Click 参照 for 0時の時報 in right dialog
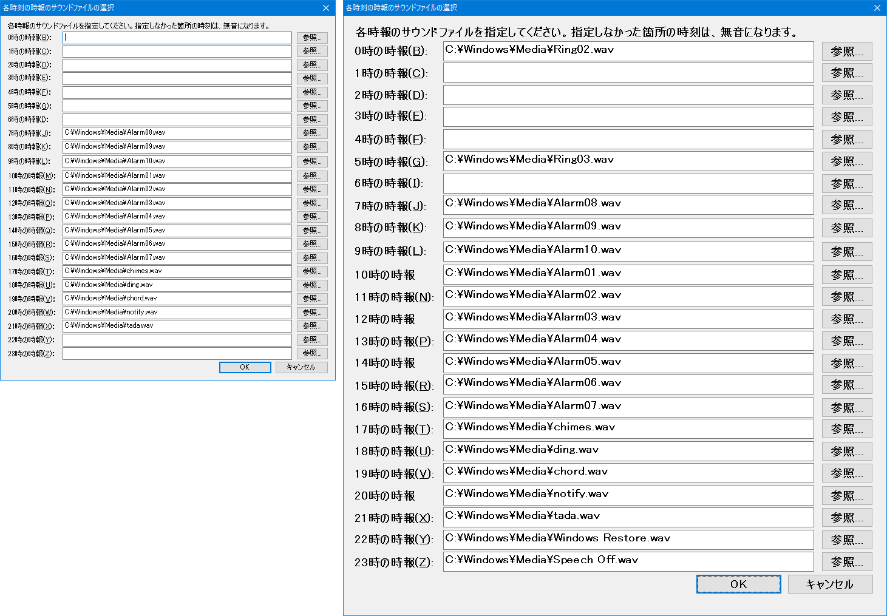 point(847,52)
